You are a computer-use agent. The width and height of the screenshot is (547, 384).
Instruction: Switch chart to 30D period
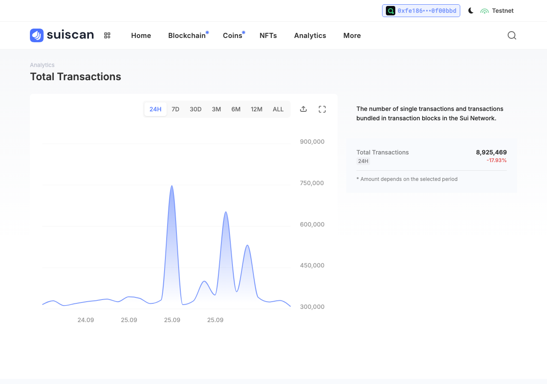[x=196, y=109]
